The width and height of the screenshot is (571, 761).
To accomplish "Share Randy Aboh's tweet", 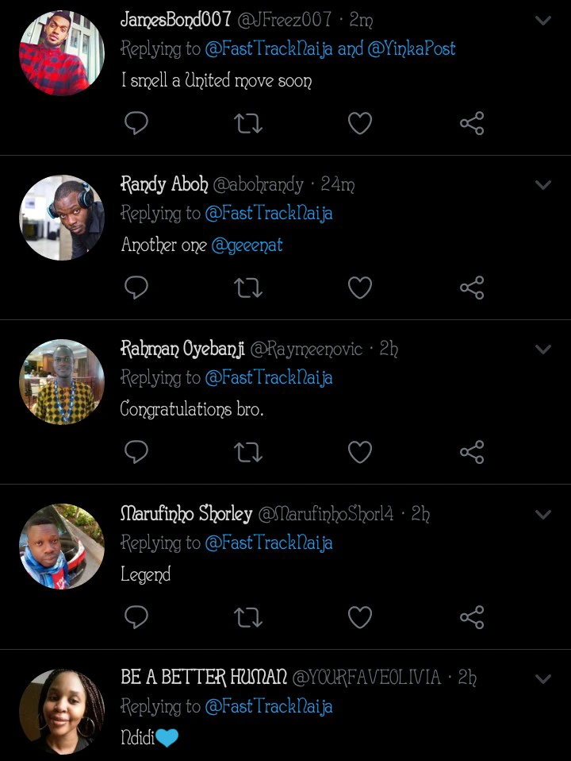I will click(x=472, y=288).
